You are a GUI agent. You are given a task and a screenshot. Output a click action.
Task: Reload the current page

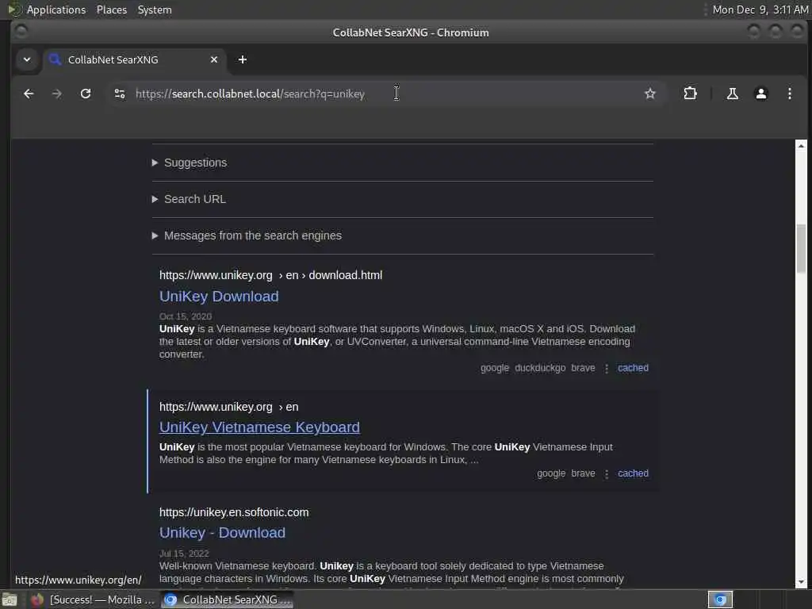(86, 94)
